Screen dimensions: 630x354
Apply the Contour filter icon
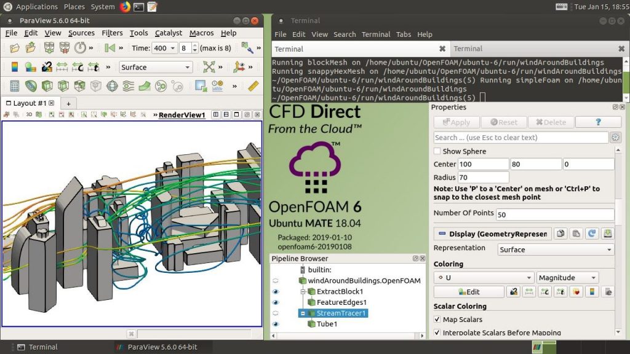(x=31, y=86)
